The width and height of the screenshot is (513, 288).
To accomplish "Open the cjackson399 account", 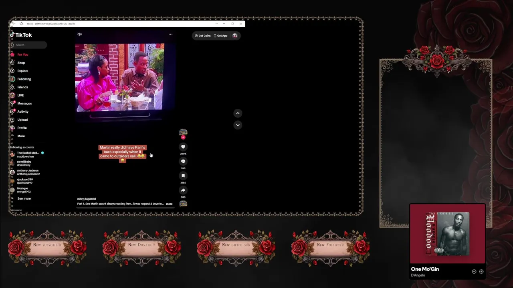I will click(x=22, y=181).
